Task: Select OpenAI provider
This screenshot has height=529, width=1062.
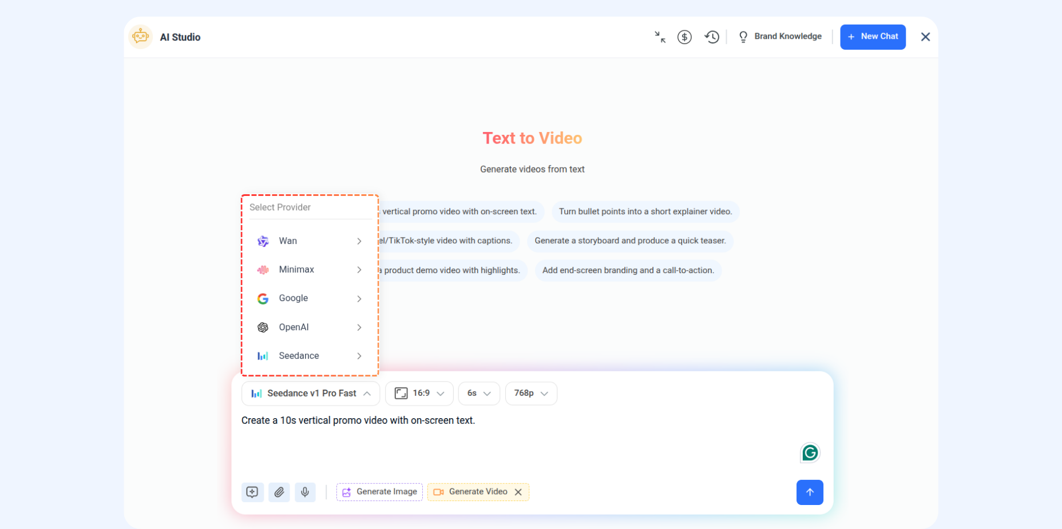Action: point(310,327)
